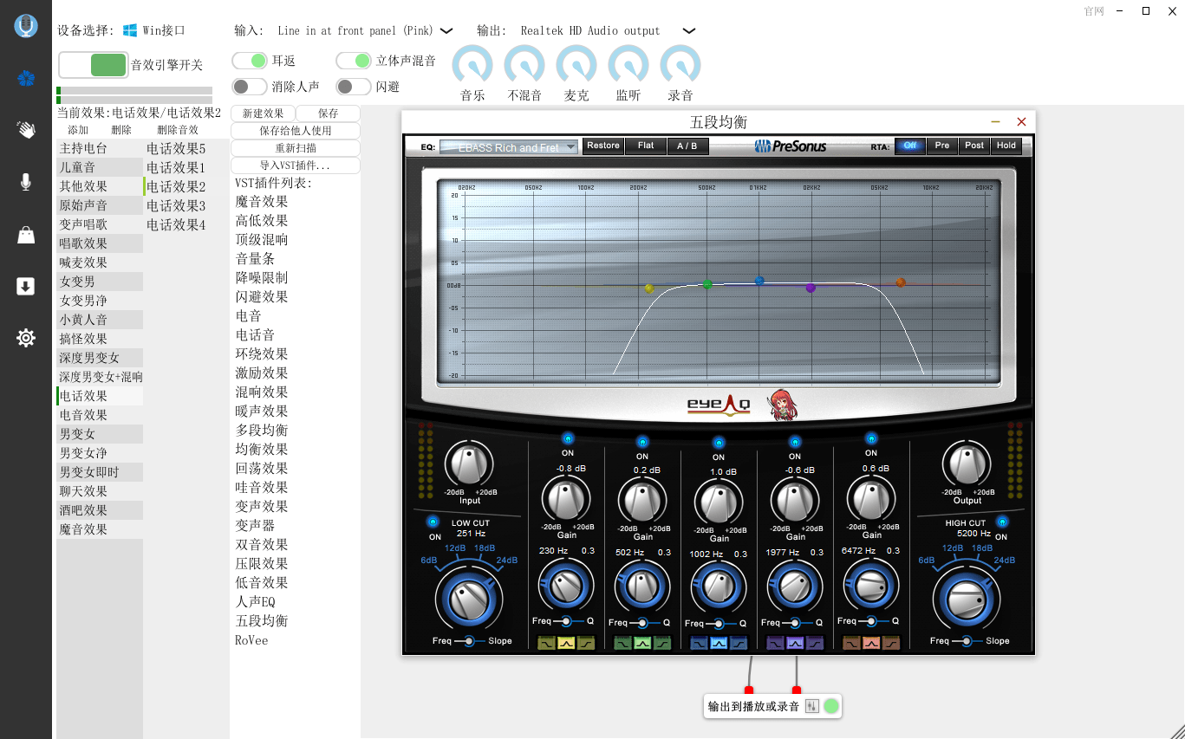Click the 保存 button
This screenshot has height=739, width=1185.
[x=329, y=113]
